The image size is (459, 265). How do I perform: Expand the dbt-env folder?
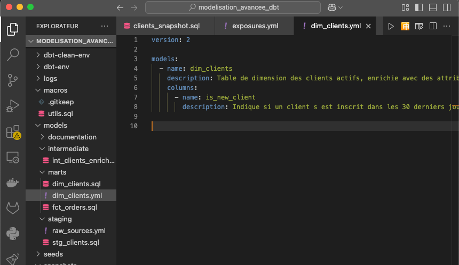point(71,67)
